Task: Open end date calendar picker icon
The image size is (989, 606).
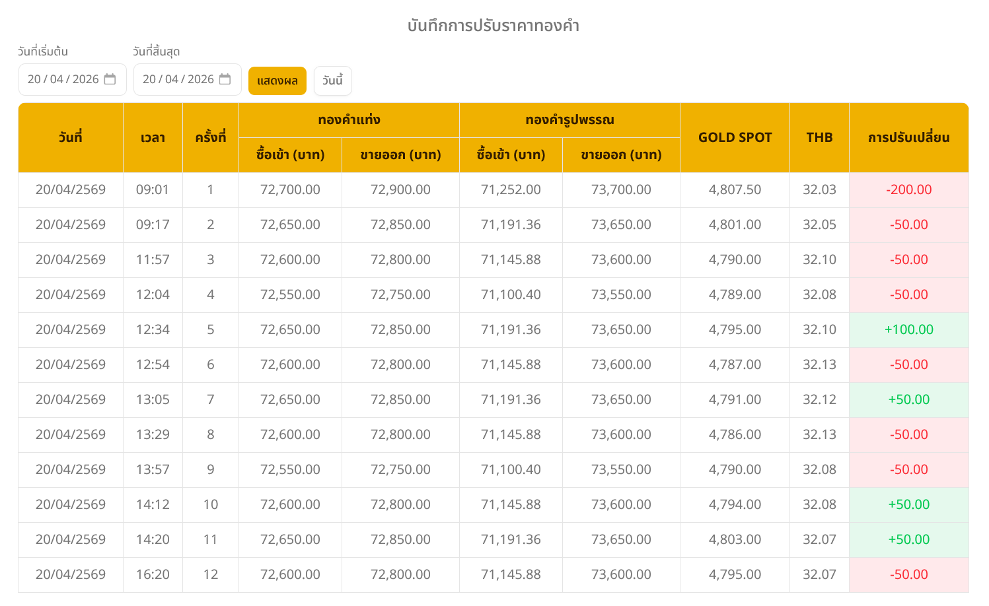Action: click(225, 79)
